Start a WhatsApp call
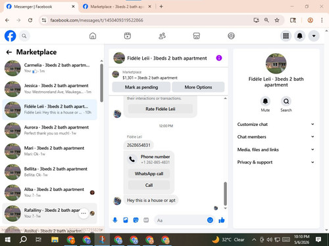This screenshot has height=246, width=329. [149, 174]
